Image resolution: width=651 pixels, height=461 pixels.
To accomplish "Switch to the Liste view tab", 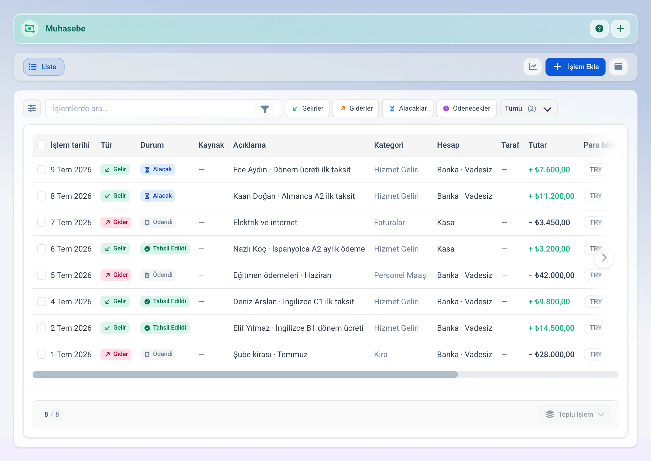I will pyautogui.click(x=44, y=67).
